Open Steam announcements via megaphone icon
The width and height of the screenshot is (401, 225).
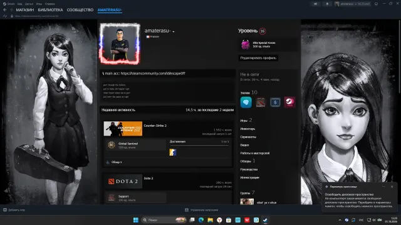point(315,4)
